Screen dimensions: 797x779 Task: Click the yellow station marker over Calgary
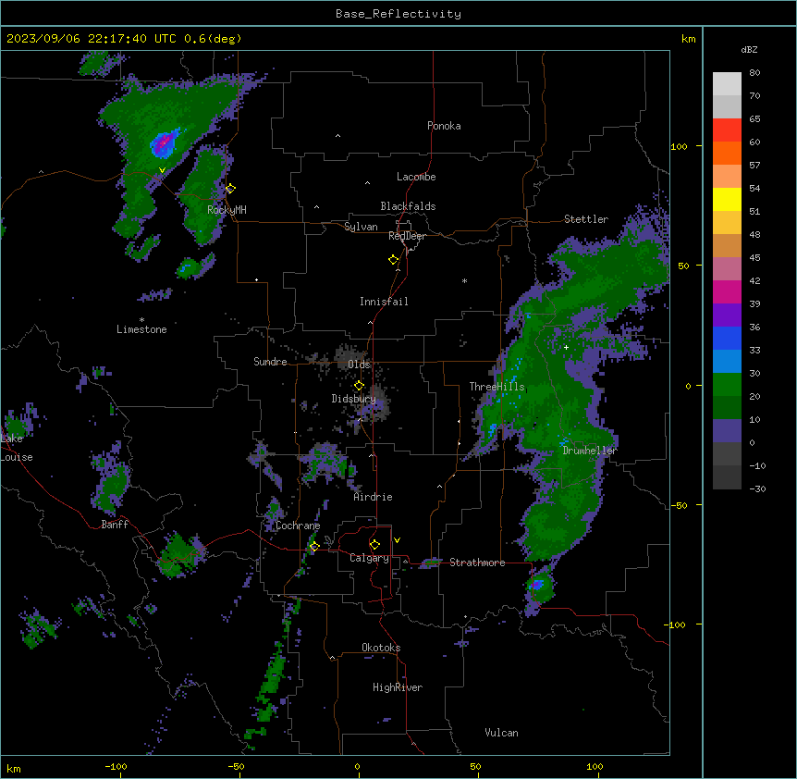(374, 545)
